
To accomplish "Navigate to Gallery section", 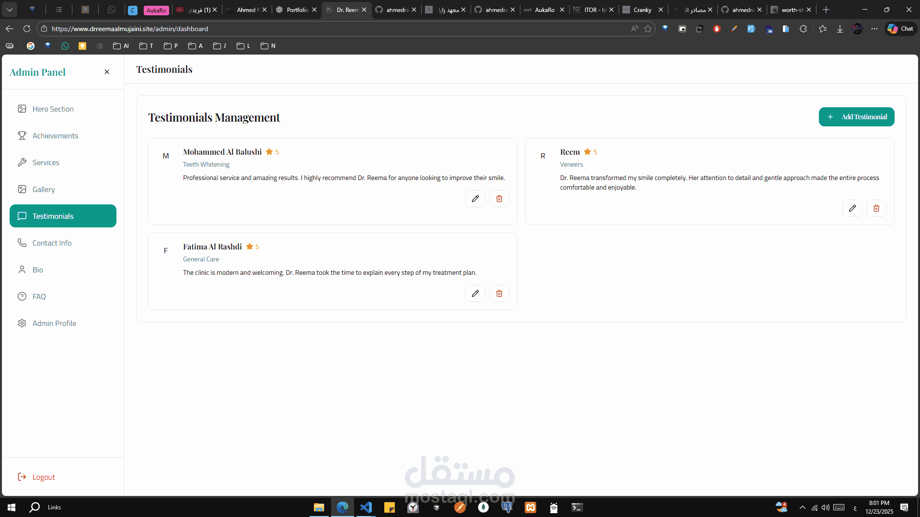I will [x=44, y=190].
